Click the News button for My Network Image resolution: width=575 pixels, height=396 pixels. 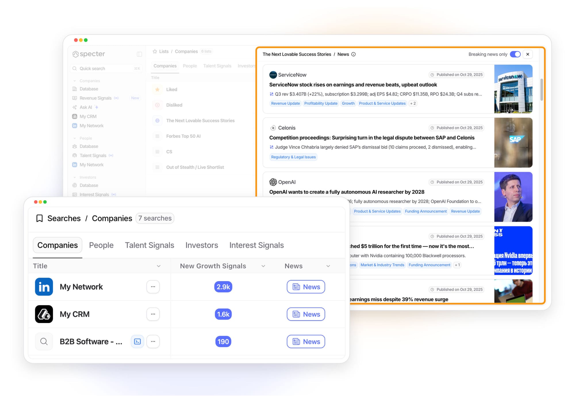(x=306, y=287)
